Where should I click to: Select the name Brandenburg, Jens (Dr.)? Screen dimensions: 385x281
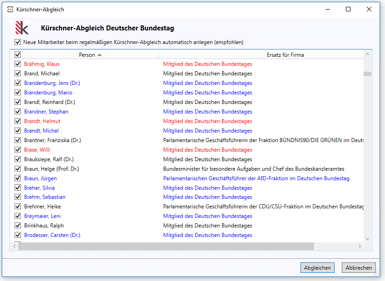52,83
